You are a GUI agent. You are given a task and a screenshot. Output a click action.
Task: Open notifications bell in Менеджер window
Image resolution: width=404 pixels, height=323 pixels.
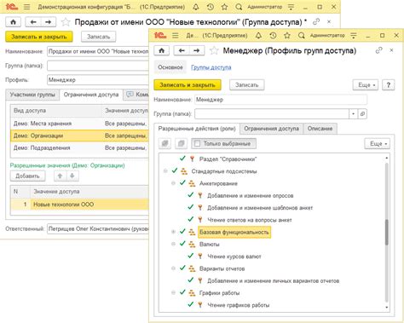(x=258, y=36)
